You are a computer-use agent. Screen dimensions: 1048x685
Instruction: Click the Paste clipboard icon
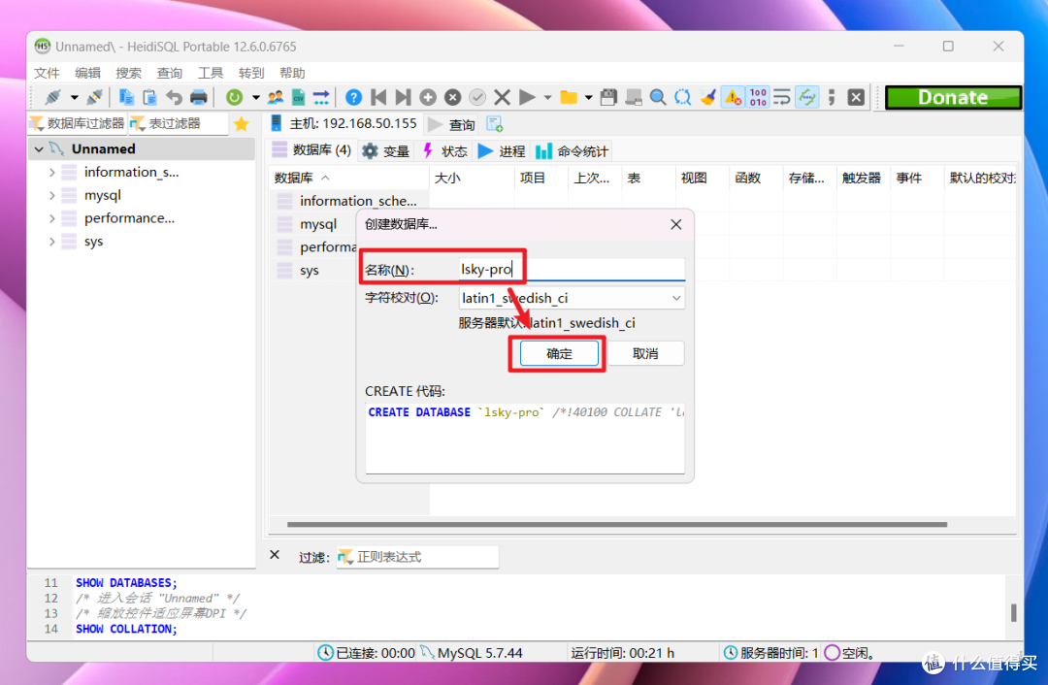pyautogui.click(x=149, y=98)
